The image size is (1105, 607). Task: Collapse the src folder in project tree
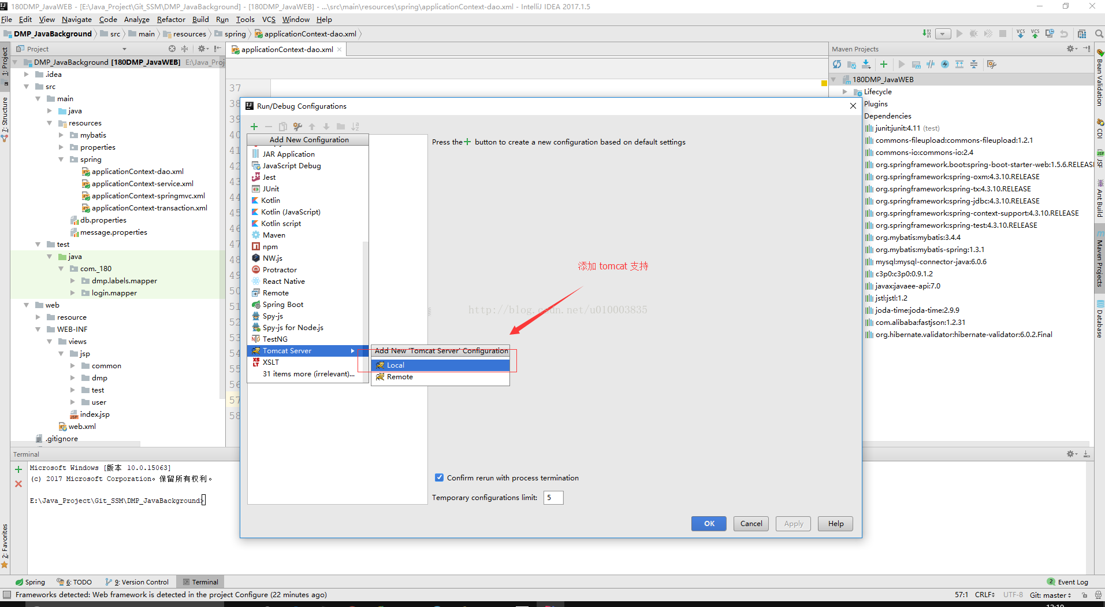tap(26, 86)
